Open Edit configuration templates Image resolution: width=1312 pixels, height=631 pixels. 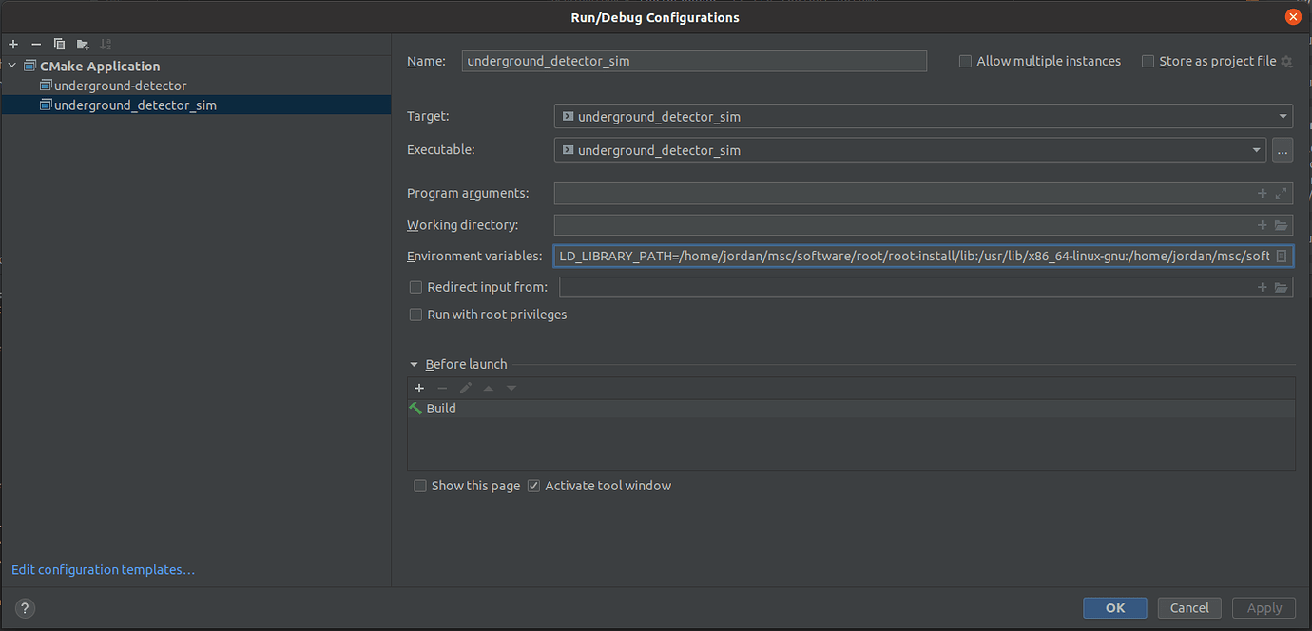(102, 569)
